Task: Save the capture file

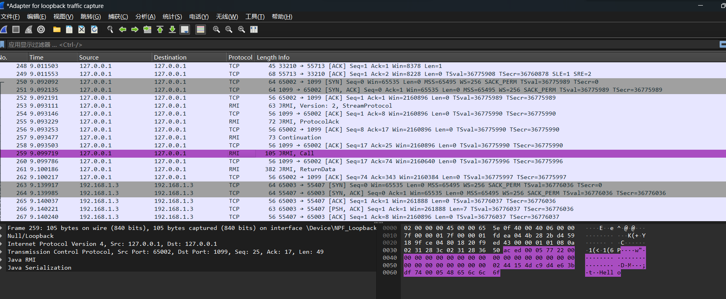Action: click(69, 29)
